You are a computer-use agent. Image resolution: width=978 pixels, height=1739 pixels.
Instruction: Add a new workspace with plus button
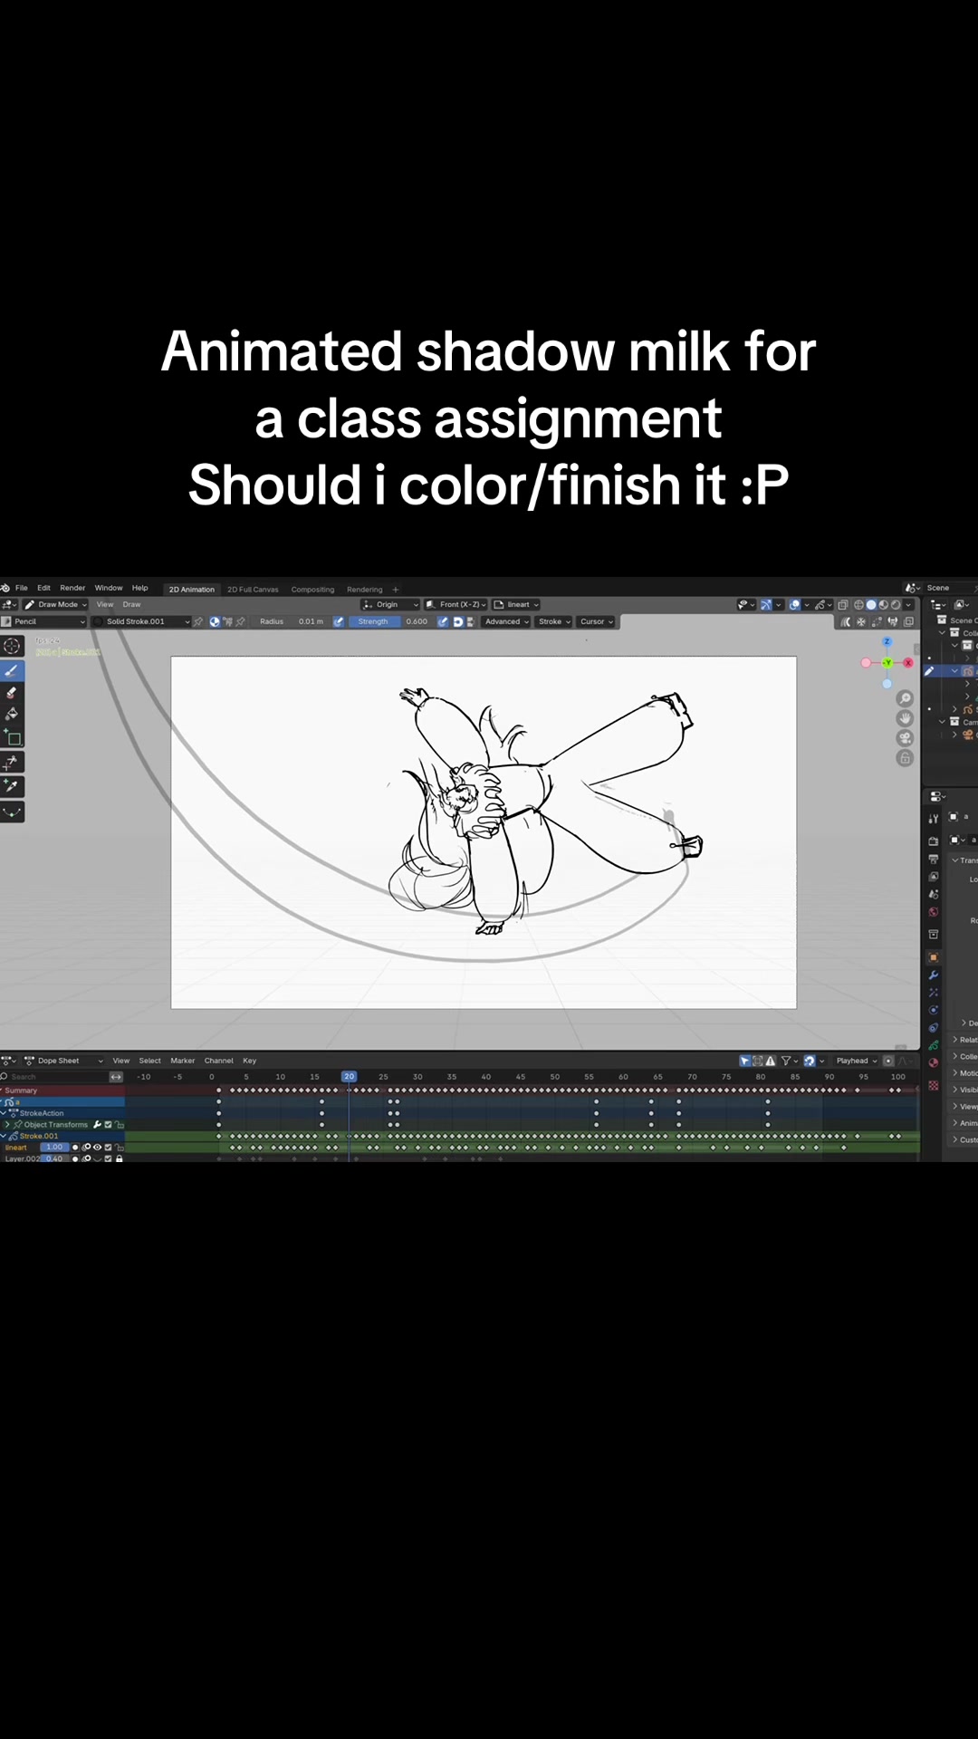click(x=396, y=590)
